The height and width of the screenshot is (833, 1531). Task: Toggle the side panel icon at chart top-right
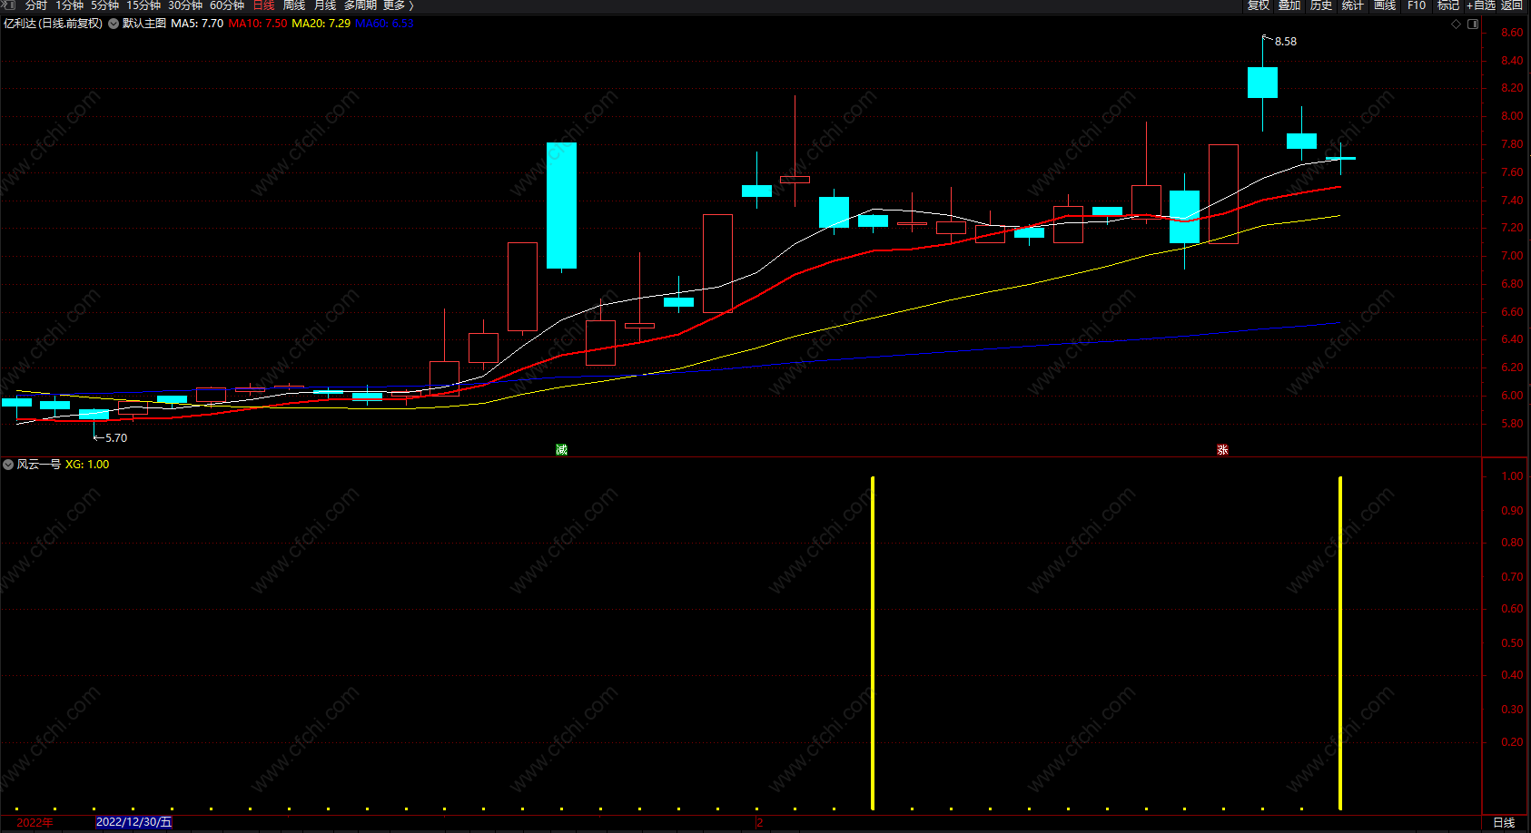click(x=1473, y=24)
